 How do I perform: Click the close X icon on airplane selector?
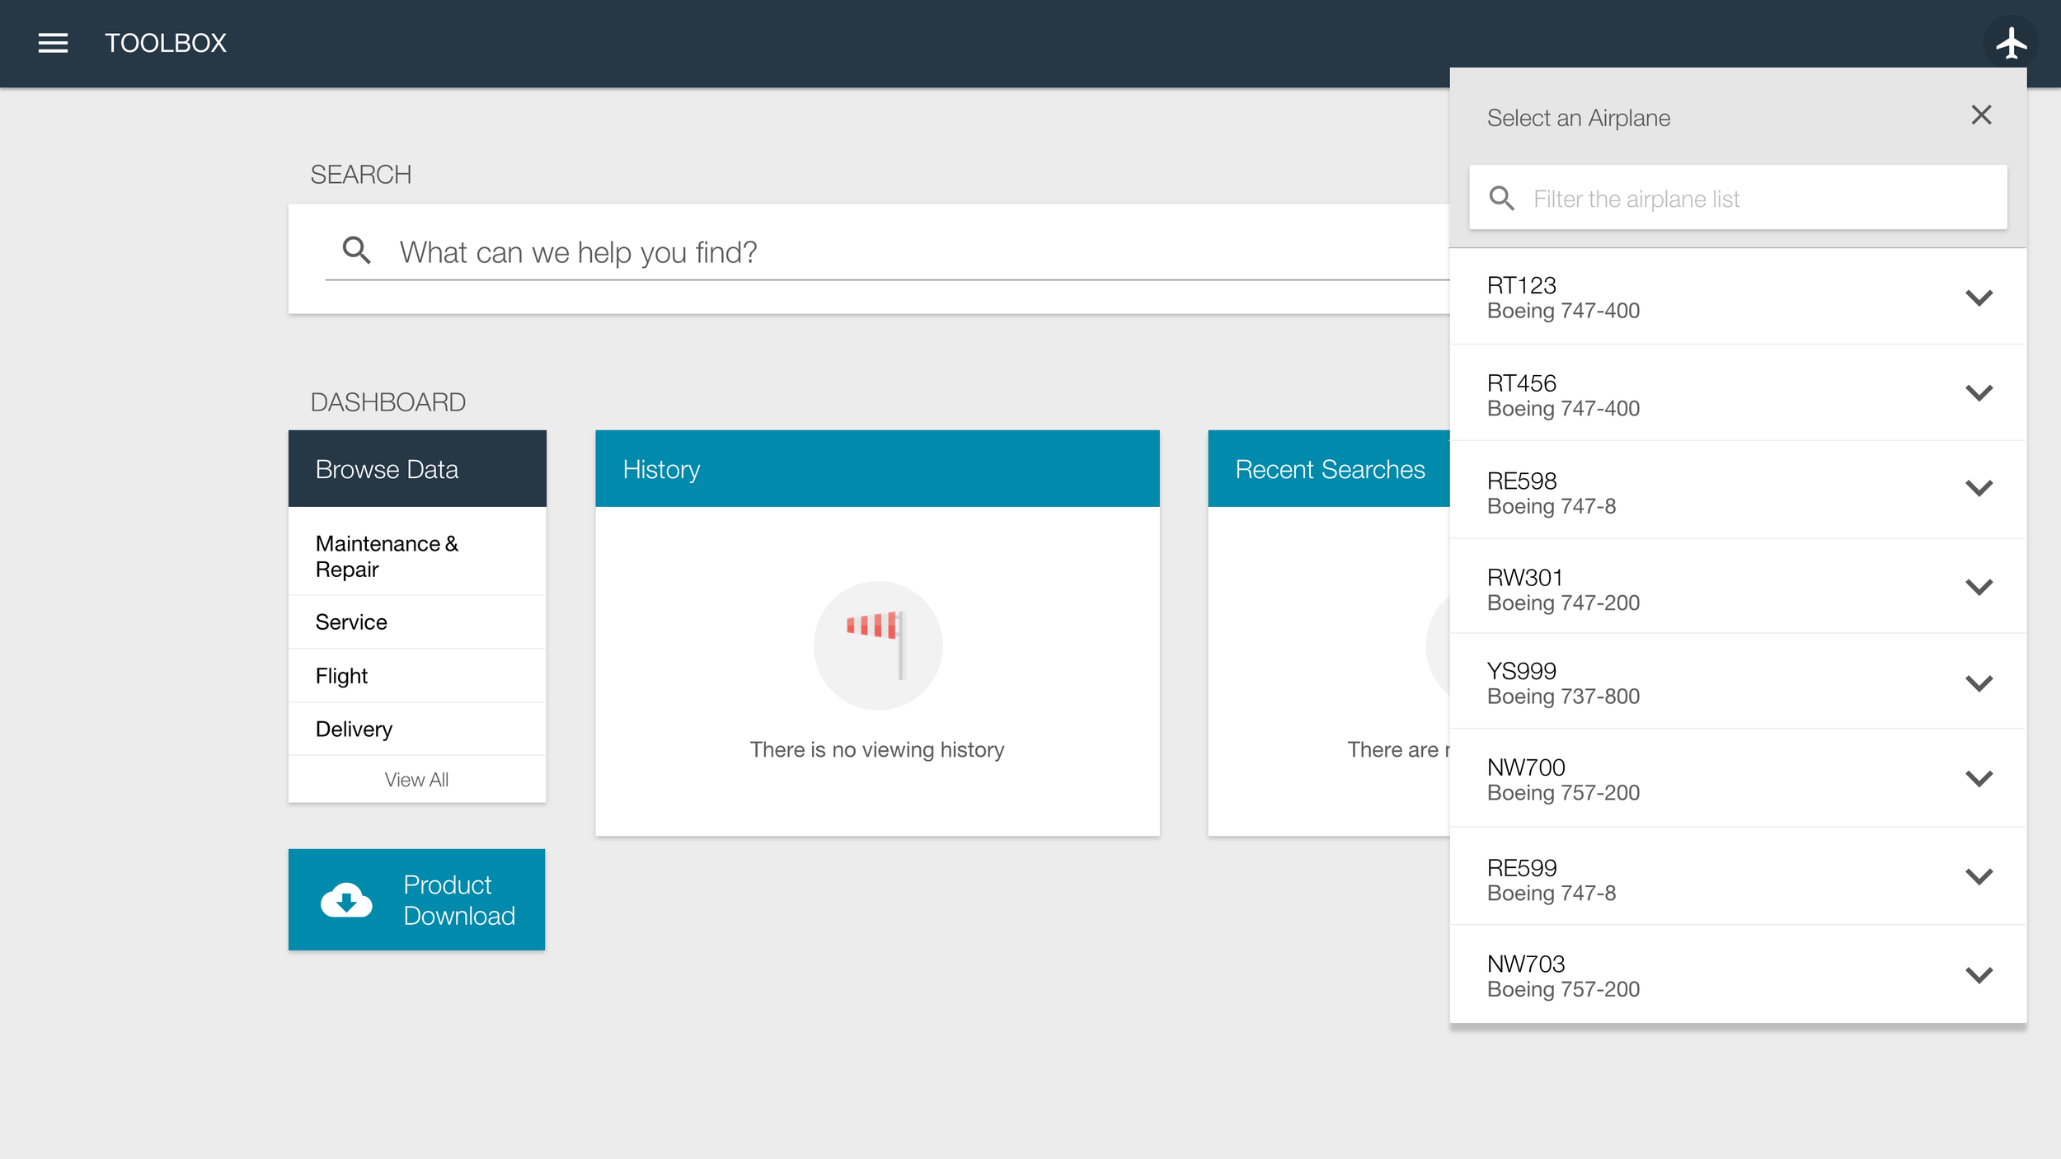click(1982, 116)
